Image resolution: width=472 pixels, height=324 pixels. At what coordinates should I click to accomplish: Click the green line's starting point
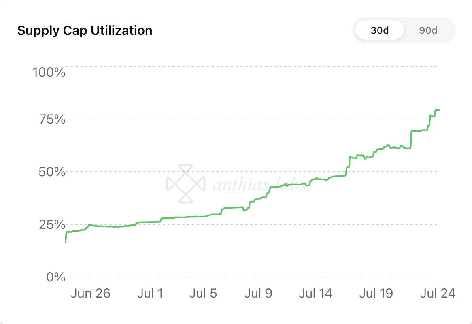(66, 242)
